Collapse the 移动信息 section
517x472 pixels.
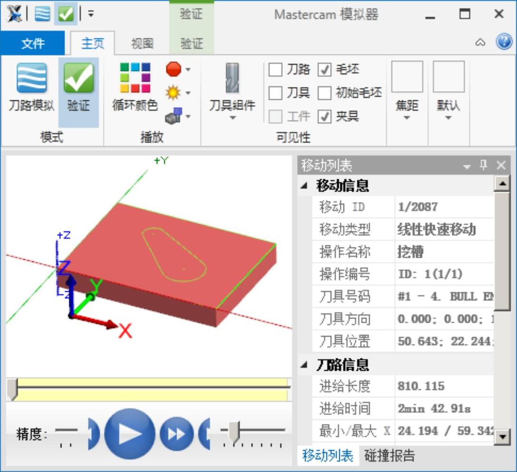304,186
